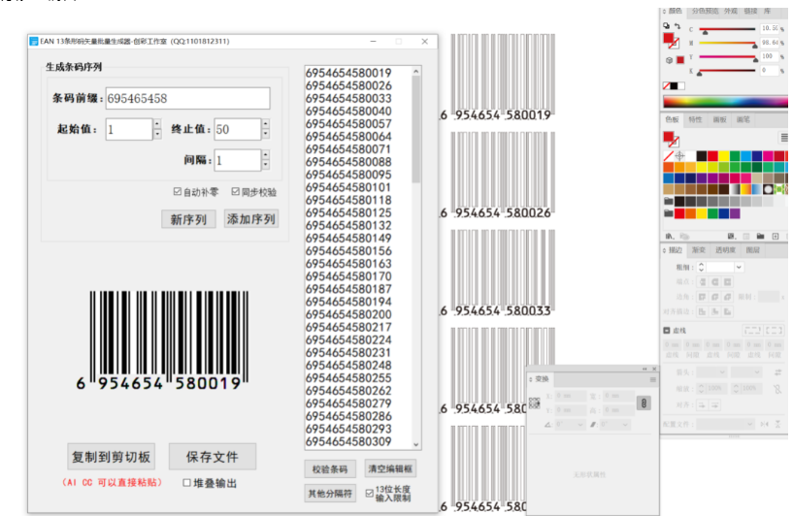Toggle the 虚线 dashed line checkbox

point(667,331)
